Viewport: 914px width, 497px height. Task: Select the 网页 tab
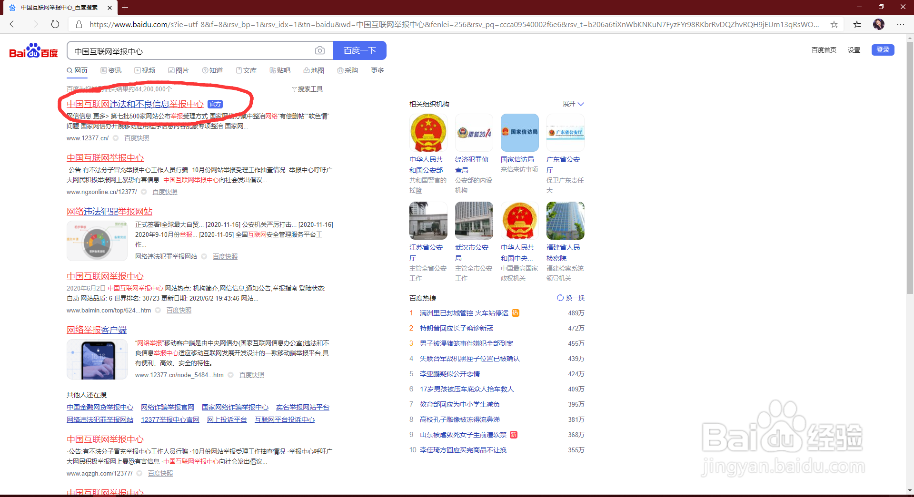click(x=77, y=70)
